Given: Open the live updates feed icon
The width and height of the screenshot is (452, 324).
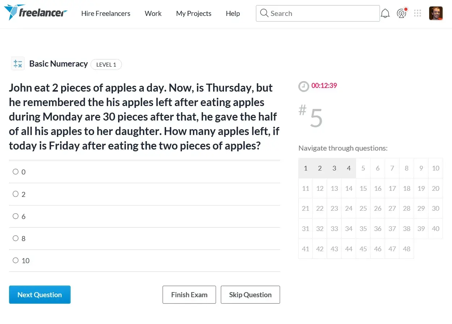Looking at the screenshot, I should pyautogui.click(x=401, y=14).
